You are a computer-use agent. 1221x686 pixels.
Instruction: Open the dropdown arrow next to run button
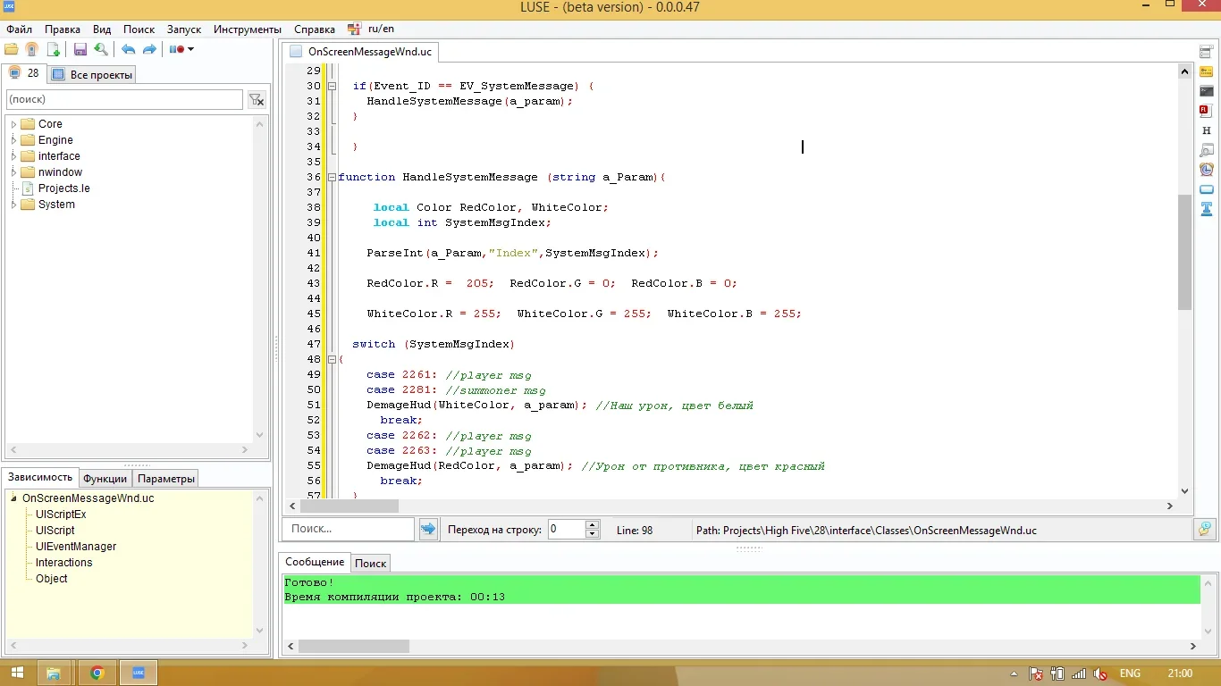(x=189, y=49)
